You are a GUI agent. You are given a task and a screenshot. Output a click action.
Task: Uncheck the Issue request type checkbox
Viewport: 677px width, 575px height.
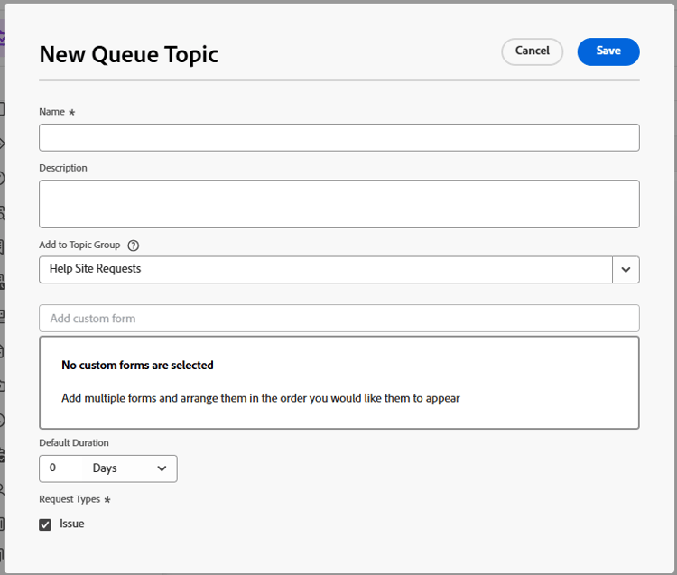(45, 524)
